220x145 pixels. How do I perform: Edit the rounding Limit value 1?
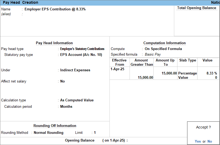coord(95,133)
